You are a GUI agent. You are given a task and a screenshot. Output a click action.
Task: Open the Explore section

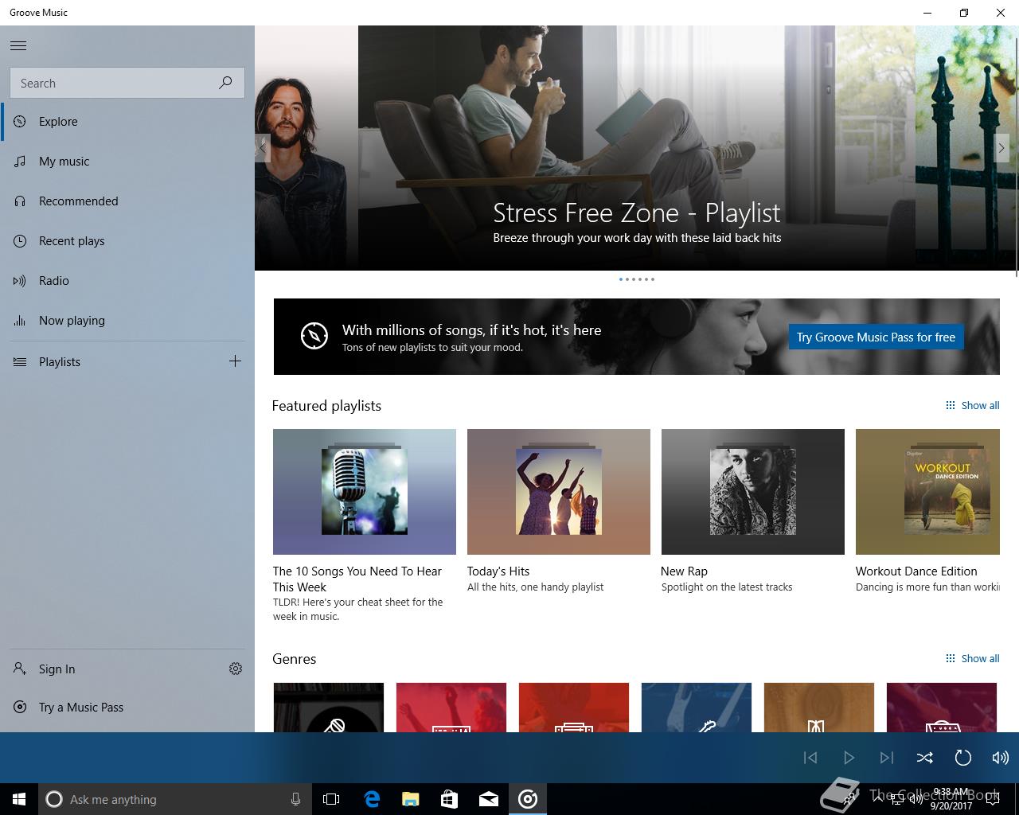click(x=127, y=122)
